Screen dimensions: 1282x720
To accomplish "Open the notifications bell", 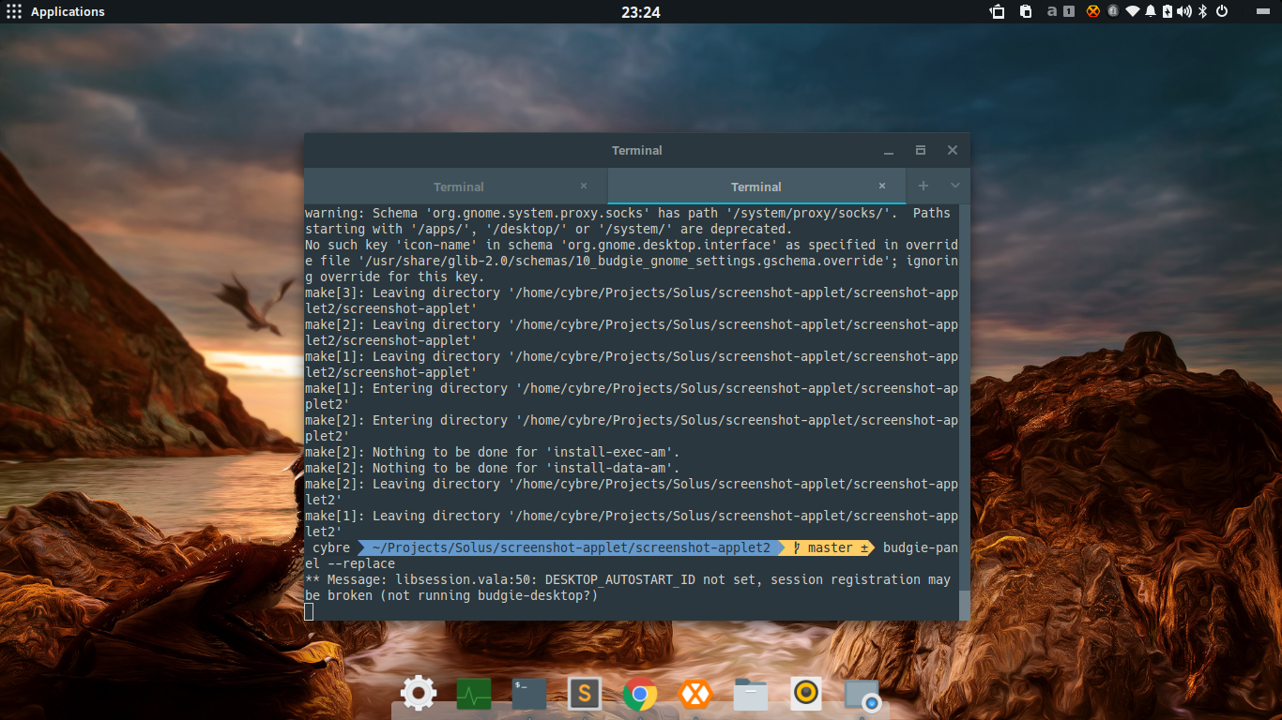I will coord(1151,11).
